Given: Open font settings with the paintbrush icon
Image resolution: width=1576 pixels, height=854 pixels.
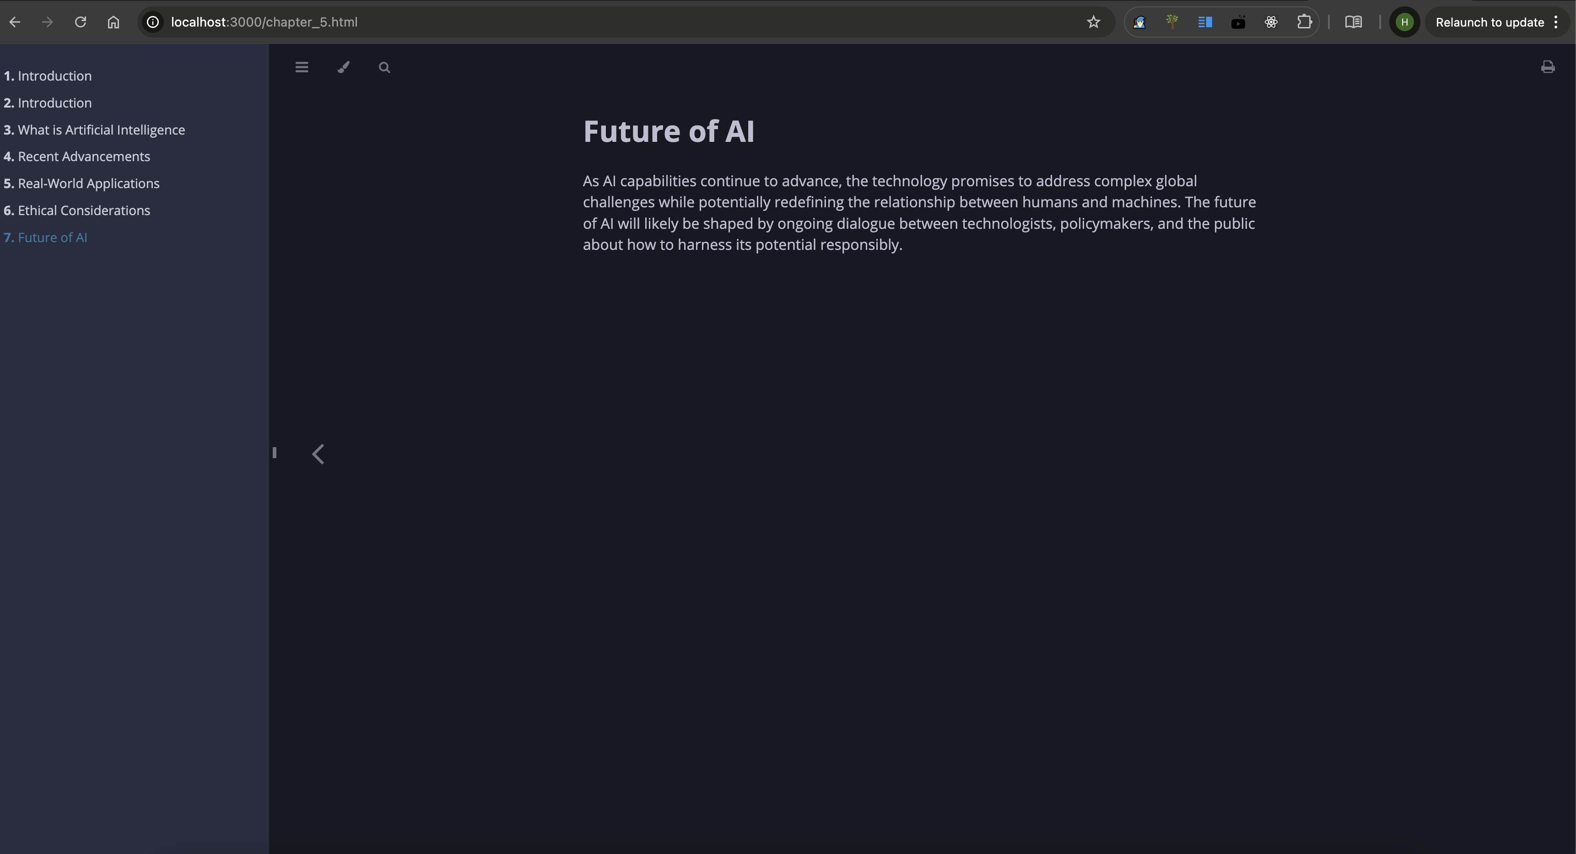Looking at the screenshot, I should [343, 67].
